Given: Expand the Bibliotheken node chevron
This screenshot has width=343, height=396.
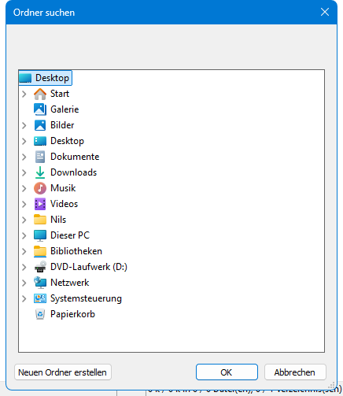Looking at the screenshot, I should [x=24, y=251].
